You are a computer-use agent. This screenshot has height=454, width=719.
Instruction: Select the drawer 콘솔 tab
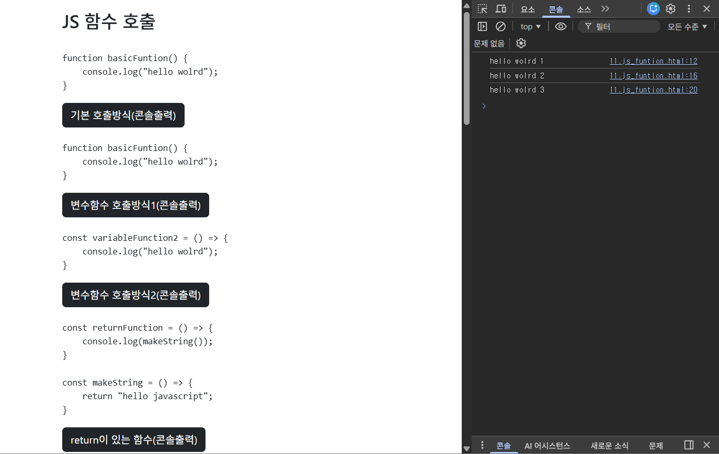tap(504, 446)
